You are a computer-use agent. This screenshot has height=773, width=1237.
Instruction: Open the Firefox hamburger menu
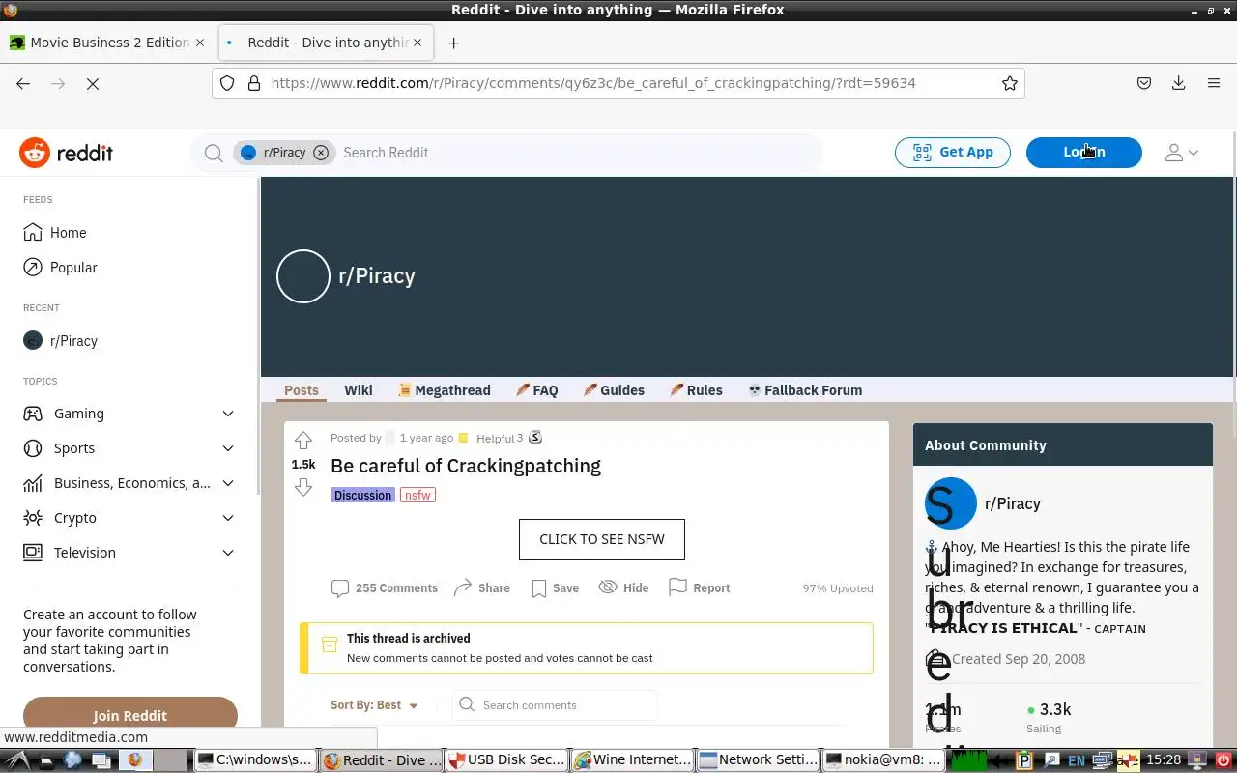1214,83
